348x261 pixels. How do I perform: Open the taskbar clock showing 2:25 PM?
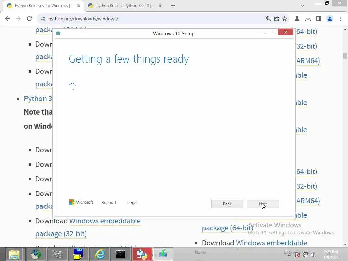pyautogui.click(x=331, y=255)
